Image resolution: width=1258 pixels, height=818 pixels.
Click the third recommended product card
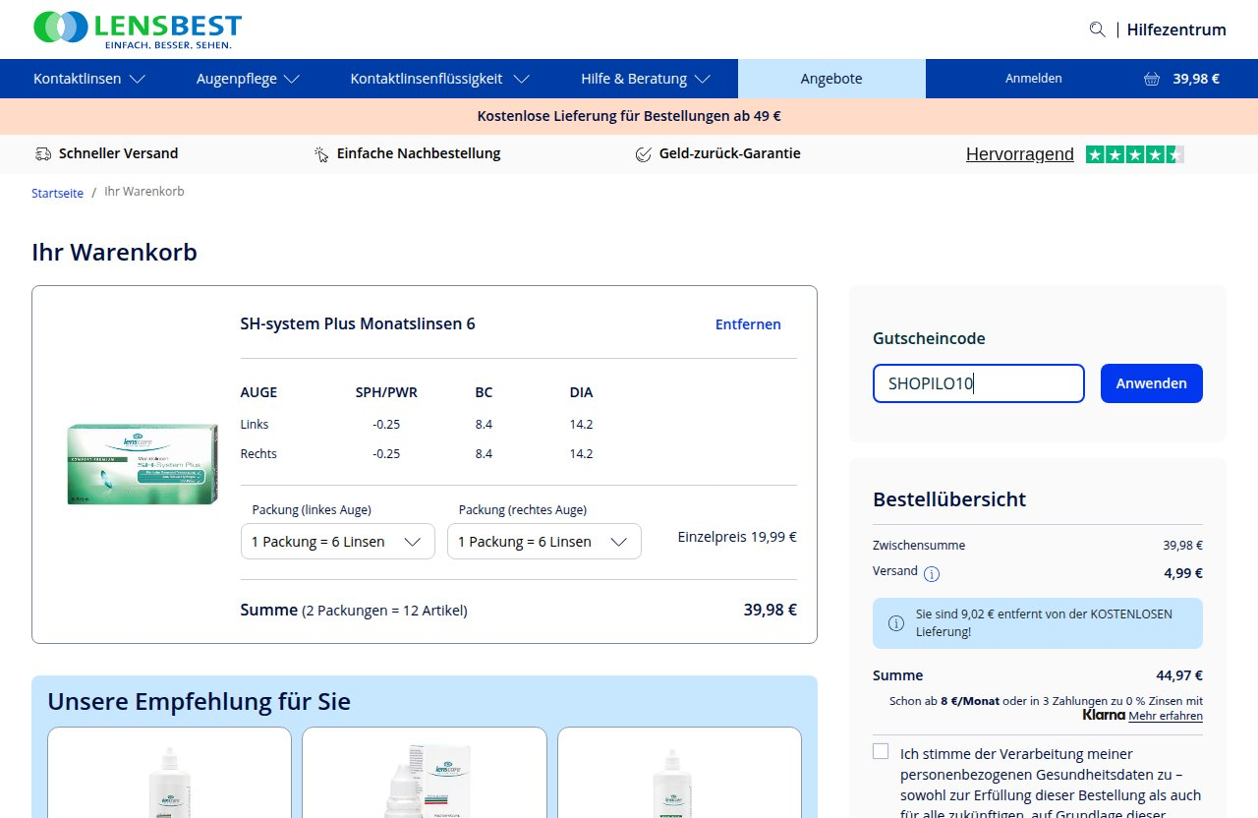pos(679,773)
